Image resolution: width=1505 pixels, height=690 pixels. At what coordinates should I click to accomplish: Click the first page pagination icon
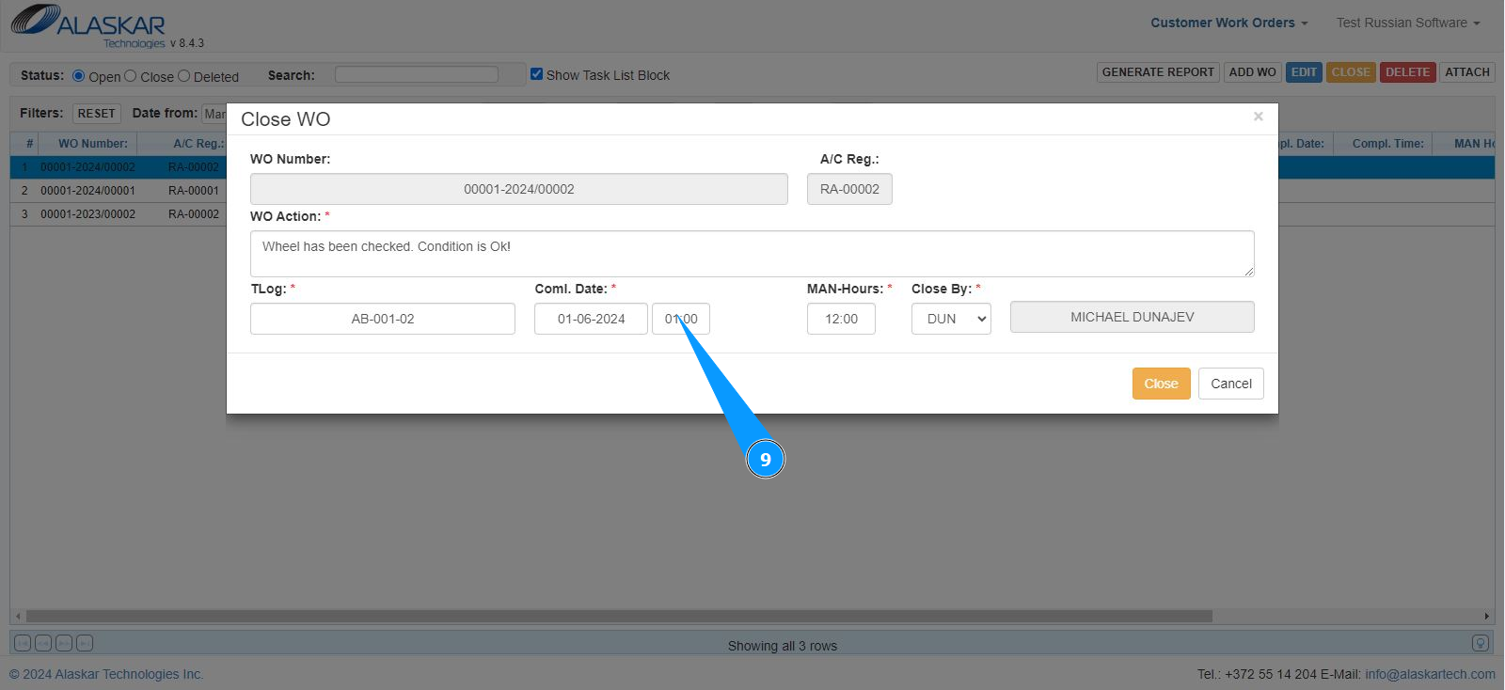23,643
